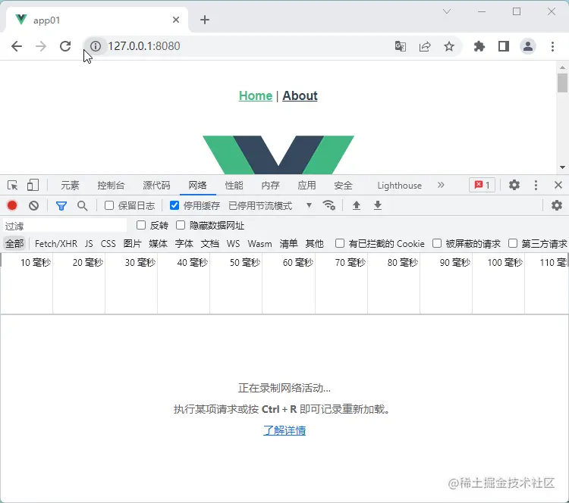Open the 已停用节流模式 throttling dropdown
This screenshot has height=503, width=569.
pyautogui.click(x=270, y=205)
